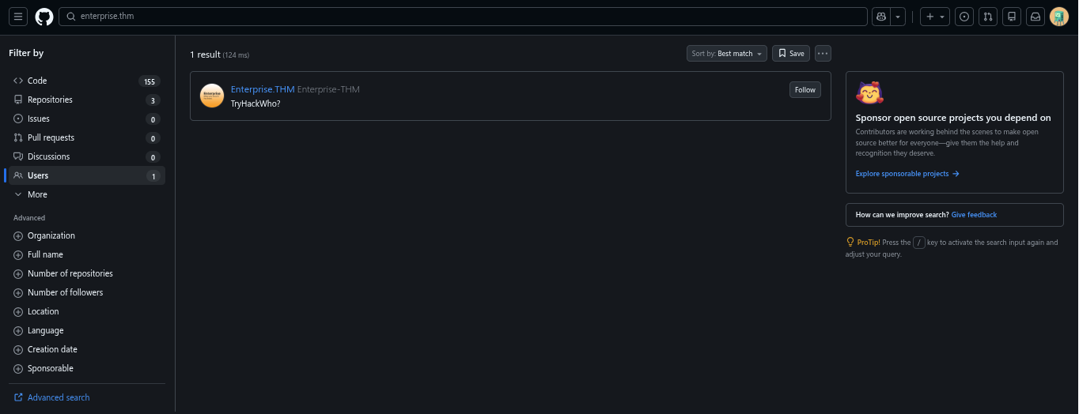This screenshot has height=414, width=1079.
Task: Expand Copilot dropdown arrow
Action: tap(899, 17)
